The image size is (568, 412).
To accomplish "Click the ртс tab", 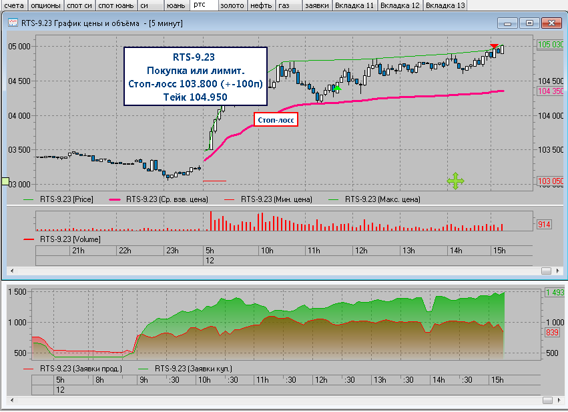I will [x=204, y=5].
